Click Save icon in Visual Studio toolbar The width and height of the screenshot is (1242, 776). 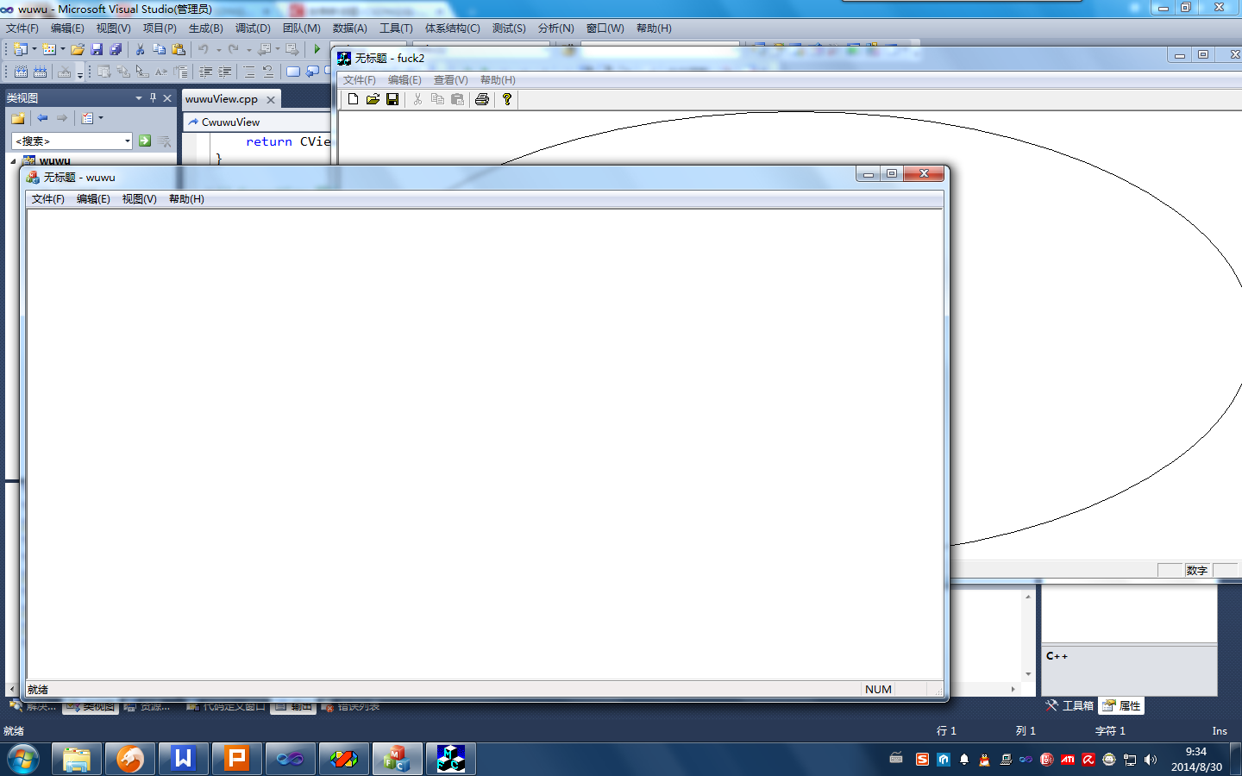pos(97,49)
